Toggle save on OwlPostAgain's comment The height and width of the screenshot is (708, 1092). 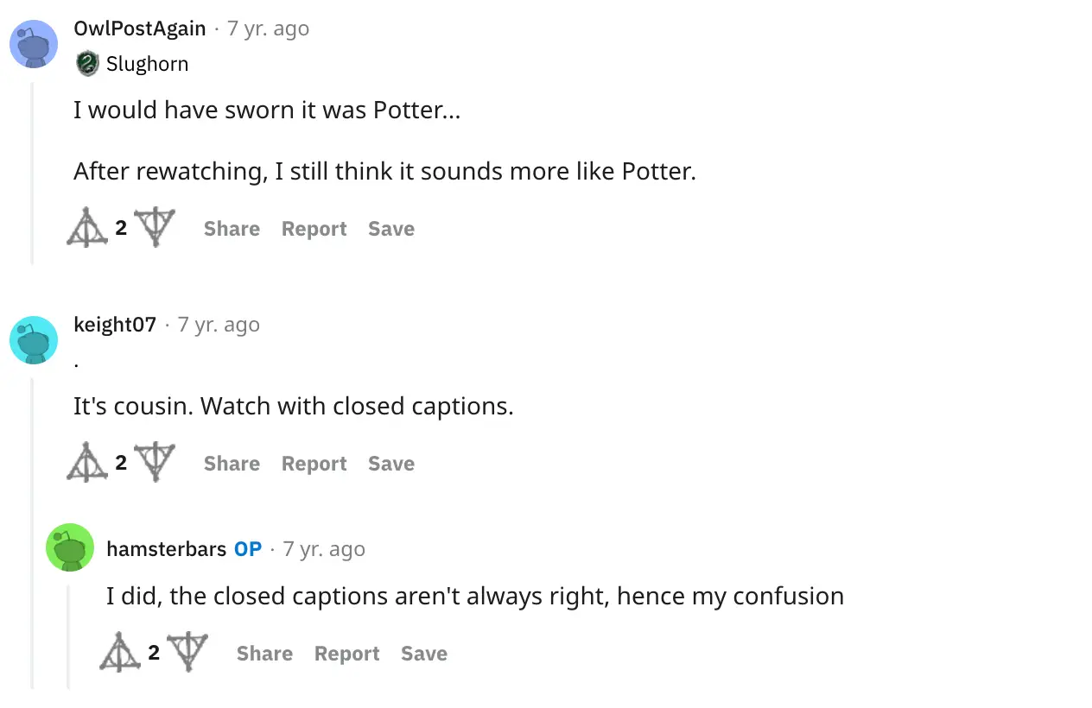[x=390, y=229]
